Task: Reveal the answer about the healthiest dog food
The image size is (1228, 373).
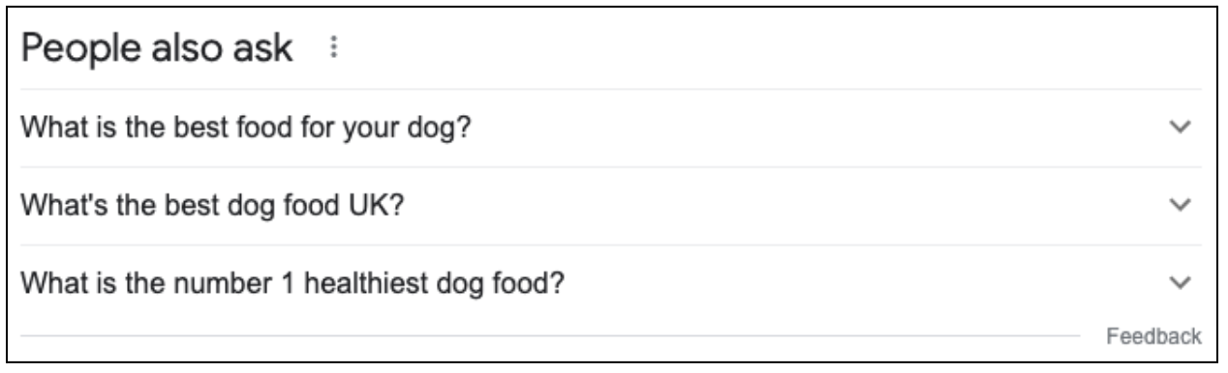Action: [x=611, y=282]
